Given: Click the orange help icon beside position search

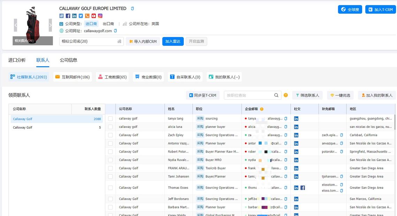Looking at the screenshot, I should 285,95.
